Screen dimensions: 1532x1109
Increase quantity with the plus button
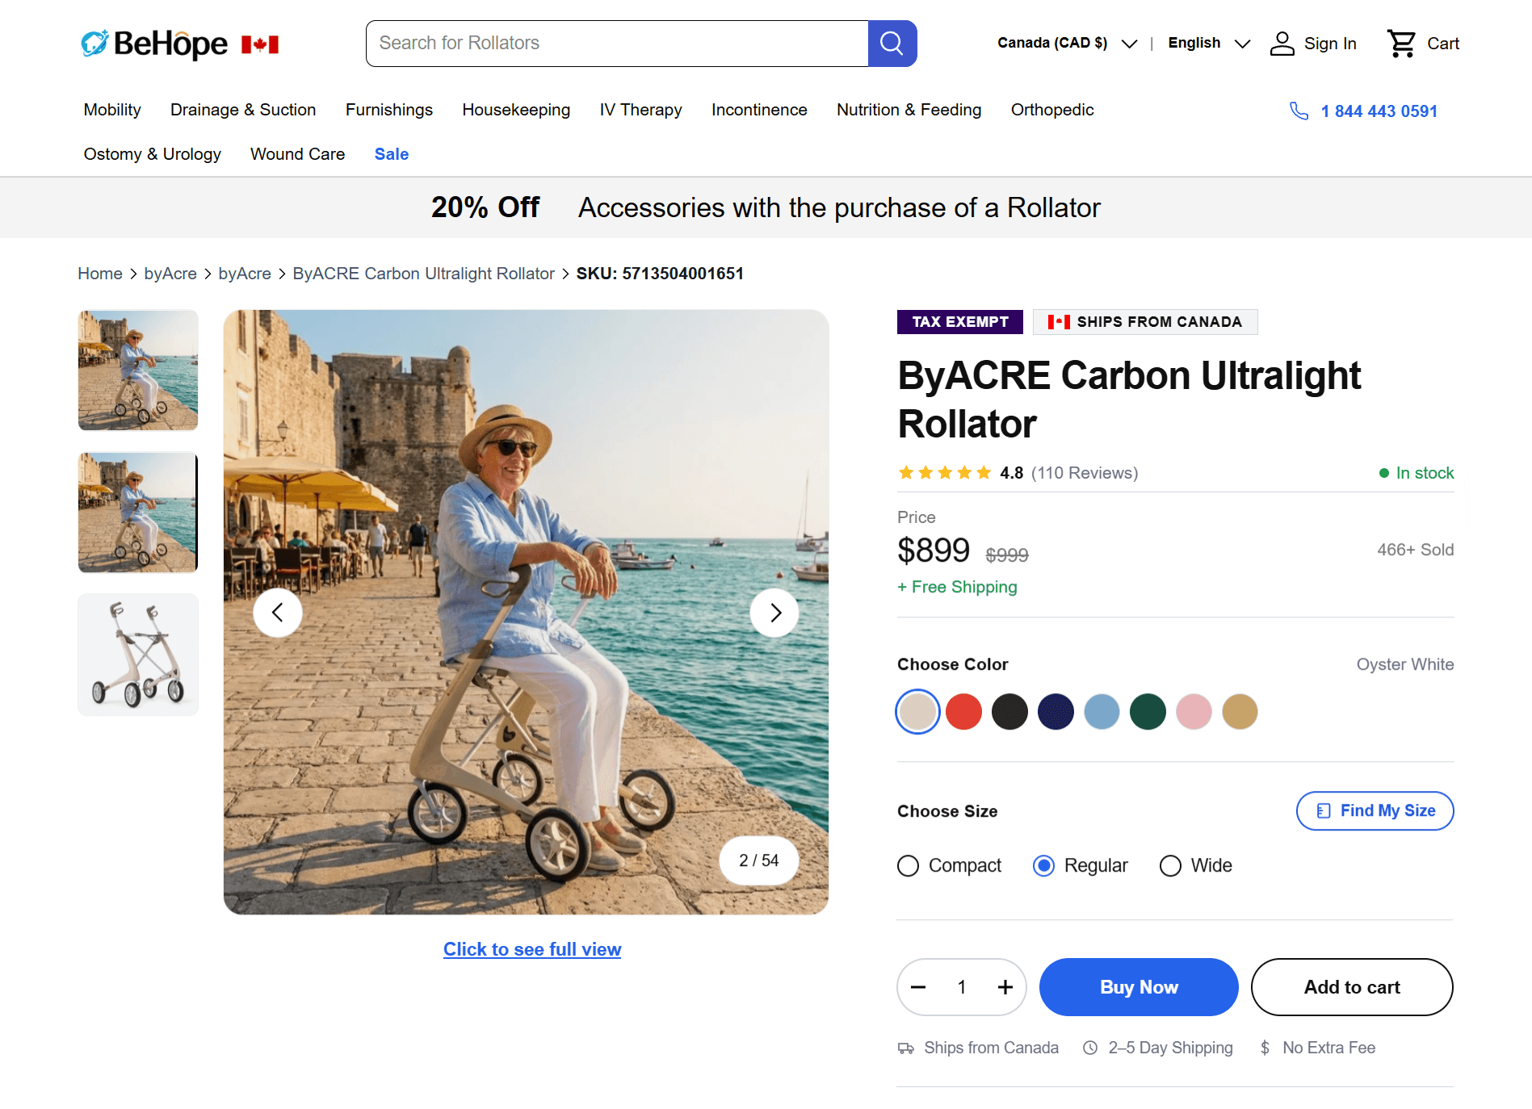1005,987
